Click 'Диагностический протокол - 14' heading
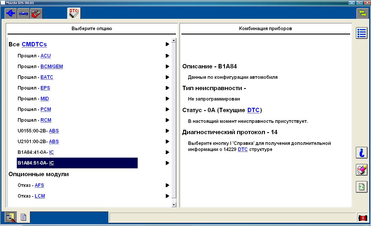The height and width of the screenshot is (226, 371). pyautogui.click(x=230, y=132)
